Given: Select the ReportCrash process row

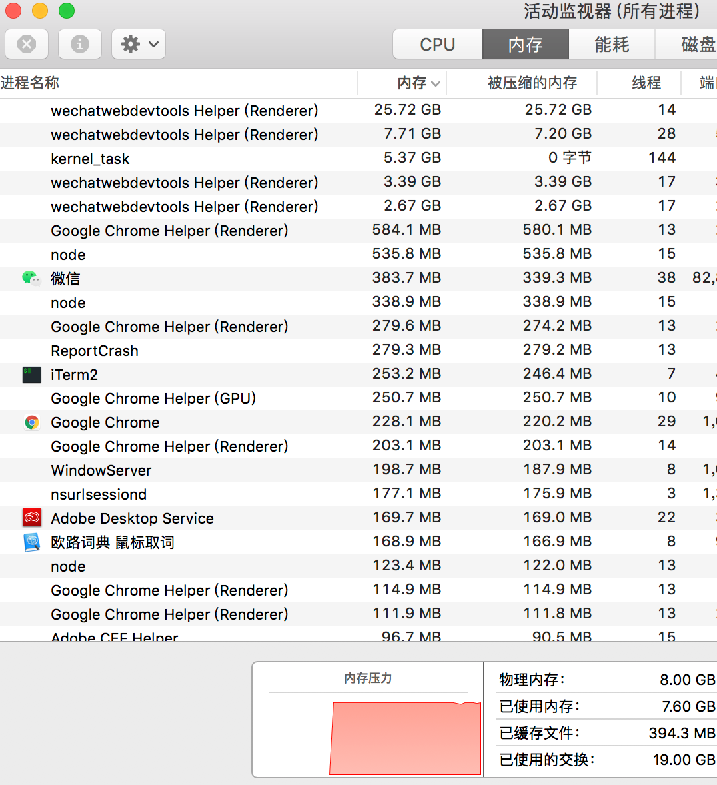Looking at the screenshot, I should [x=358, y=351].
